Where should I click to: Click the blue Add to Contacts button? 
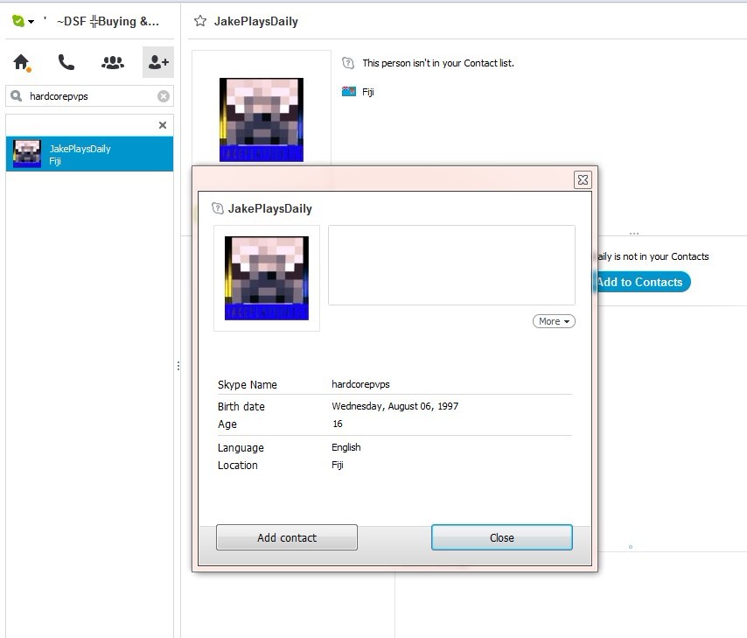tap(642, 282)
